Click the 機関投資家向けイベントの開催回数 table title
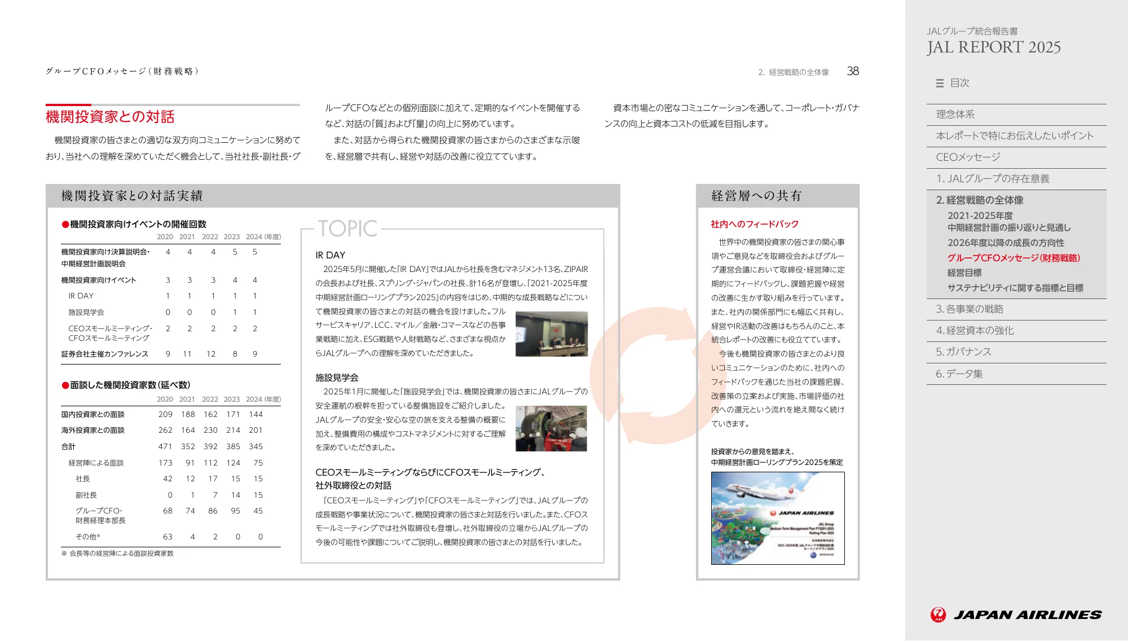1128x641 pixels. point(134,224)
